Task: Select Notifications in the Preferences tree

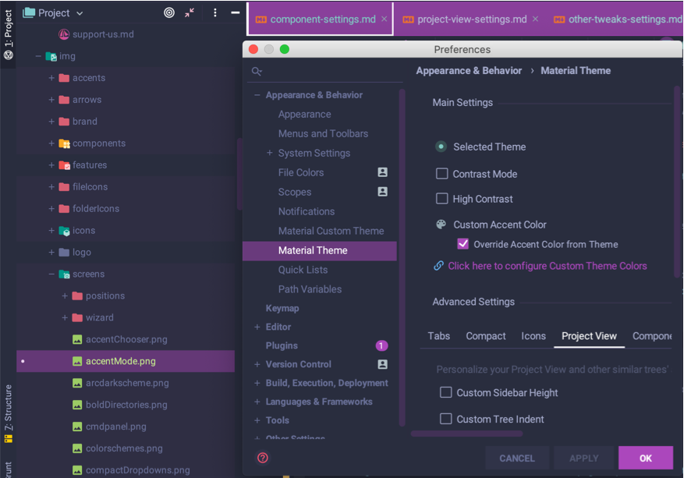Action: coord(307,211)
